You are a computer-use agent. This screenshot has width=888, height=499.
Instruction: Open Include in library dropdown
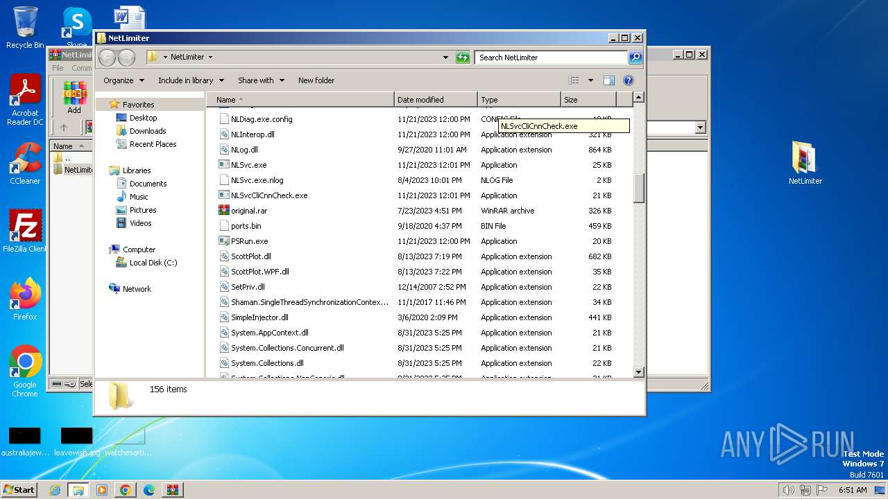[191, 80]
